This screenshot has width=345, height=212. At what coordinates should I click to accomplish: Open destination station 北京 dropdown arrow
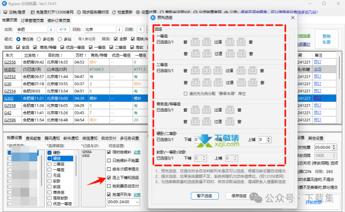point(119,29)
